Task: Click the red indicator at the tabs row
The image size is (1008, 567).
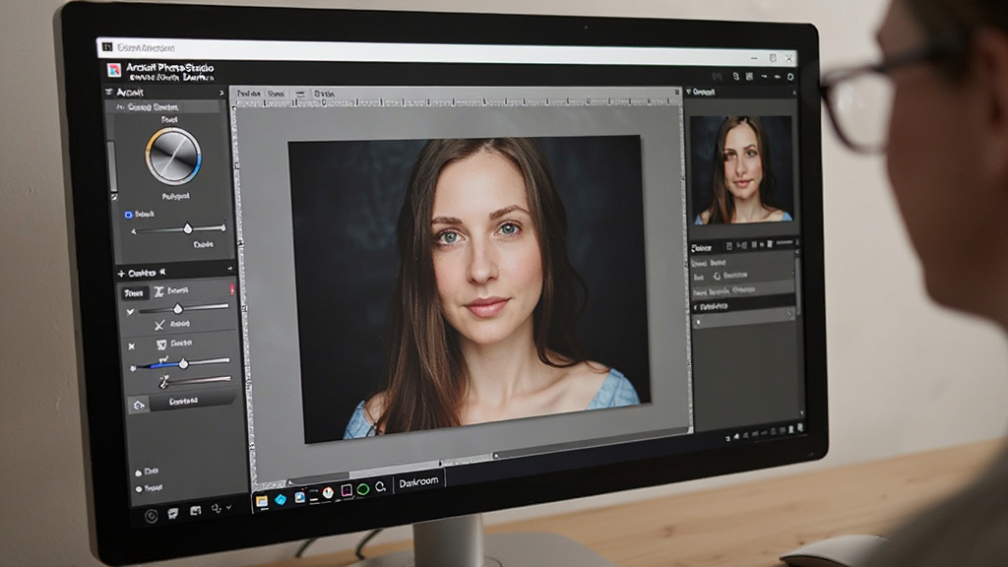Action: pos(232,289)
